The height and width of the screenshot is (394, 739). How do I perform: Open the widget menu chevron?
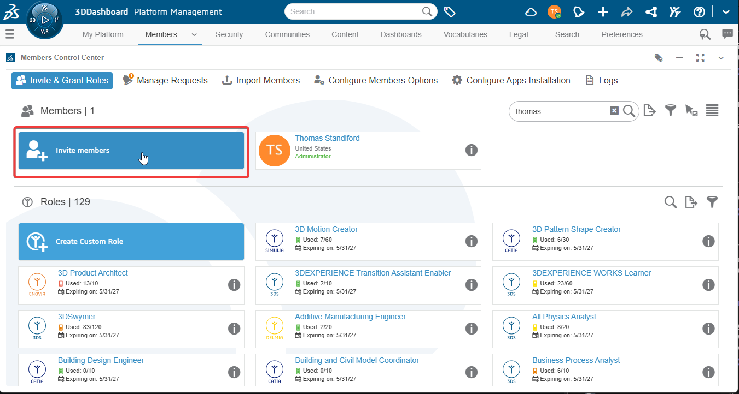(721, 58)
